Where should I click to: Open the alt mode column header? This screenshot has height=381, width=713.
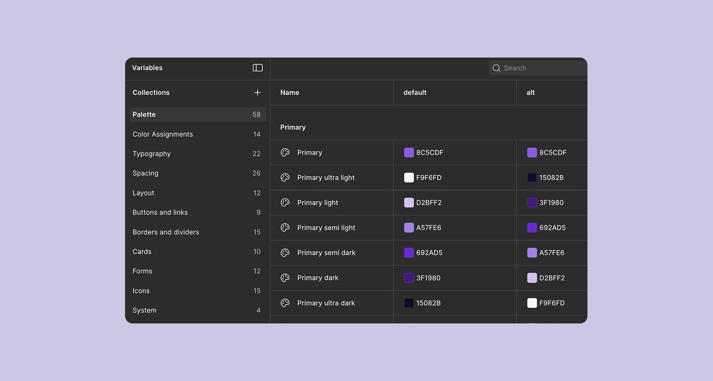[x=530, y=92]
